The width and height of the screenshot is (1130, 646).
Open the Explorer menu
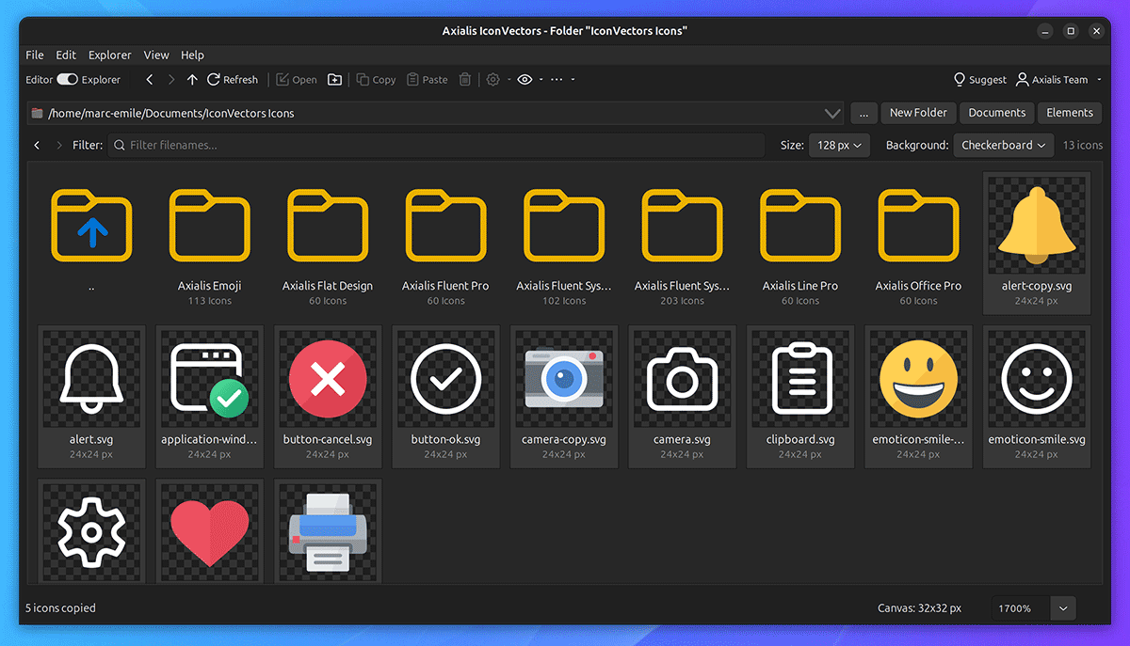click(x=111, y=55)
